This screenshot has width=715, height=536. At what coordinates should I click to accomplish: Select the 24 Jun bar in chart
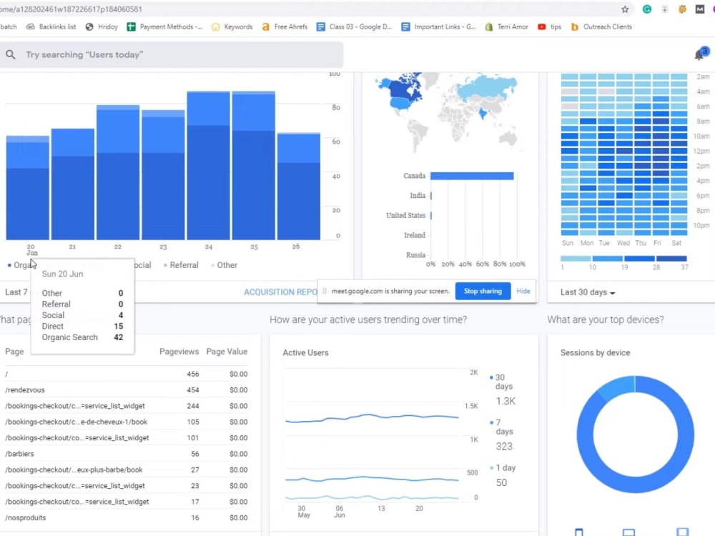pyautogui.click(x=208, y=166)
